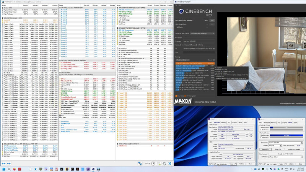This screenshot has height=172, width=306.
Task: Toggle Reference checkbox under CPU Single Thread
Action: pyautogui.click(x=261, y=130)
